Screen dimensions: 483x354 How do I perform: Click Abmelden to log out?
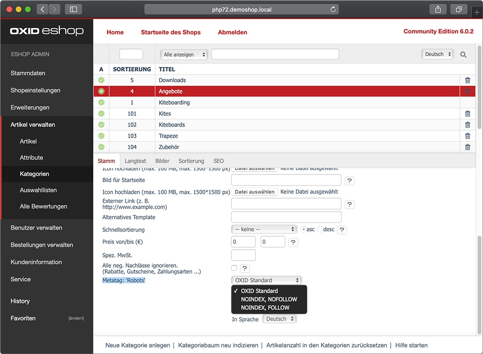point(233,32)
